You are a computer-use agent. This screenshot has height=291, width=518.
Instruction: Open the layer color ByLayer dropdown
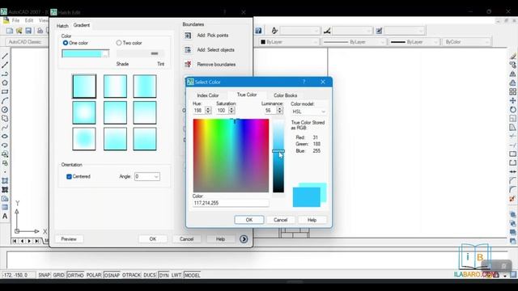coord(289,42)
